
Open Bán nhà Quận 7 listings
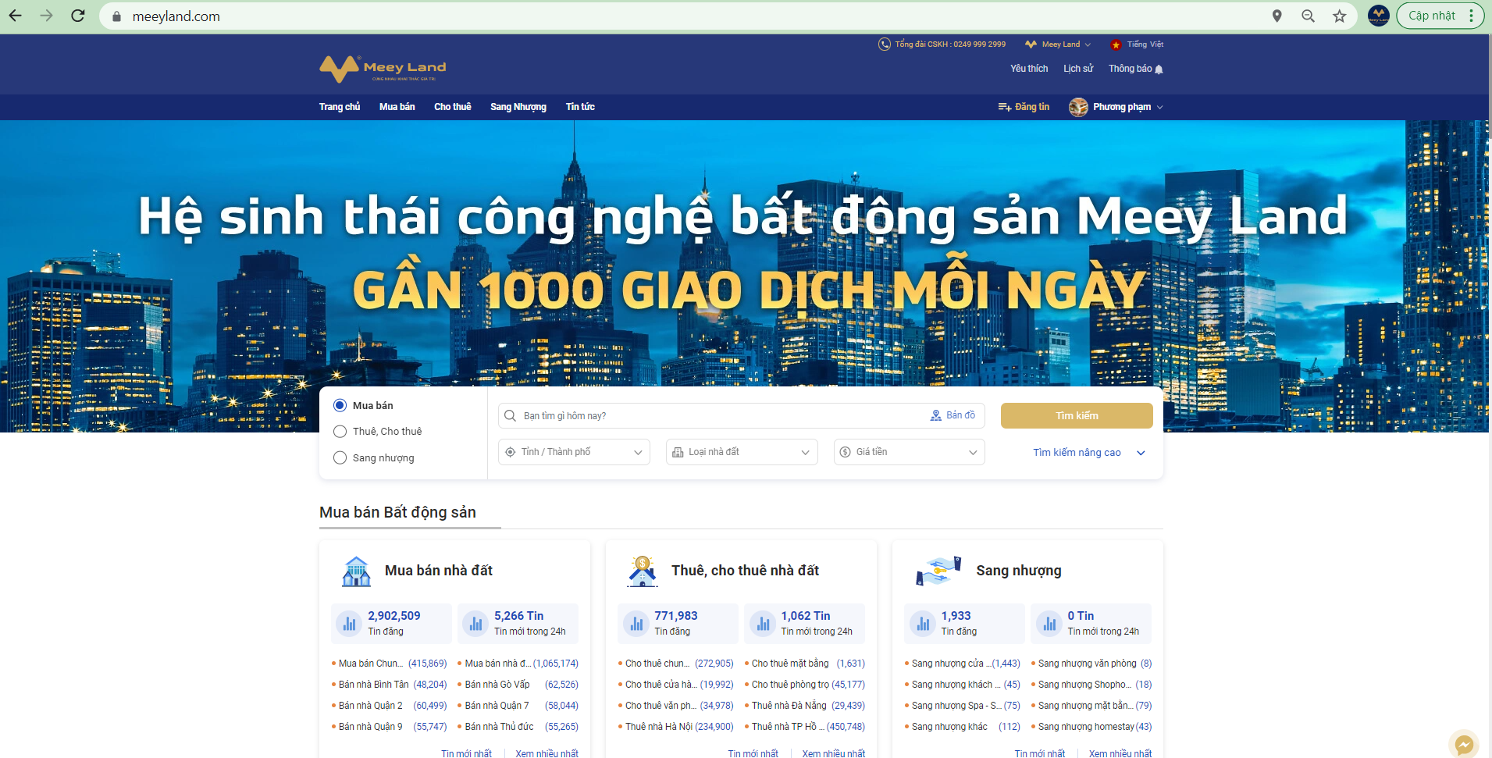pyautogui.click(x=497, y=706)
